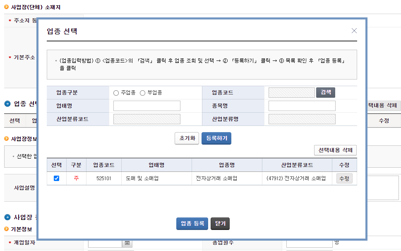This screenshot has width=401, height=251.
Task: Click the 등록하기 button
Action: click(216, 138)
